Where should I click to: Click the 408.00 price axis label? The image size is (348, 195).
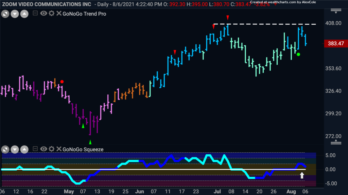coord(333,23)
